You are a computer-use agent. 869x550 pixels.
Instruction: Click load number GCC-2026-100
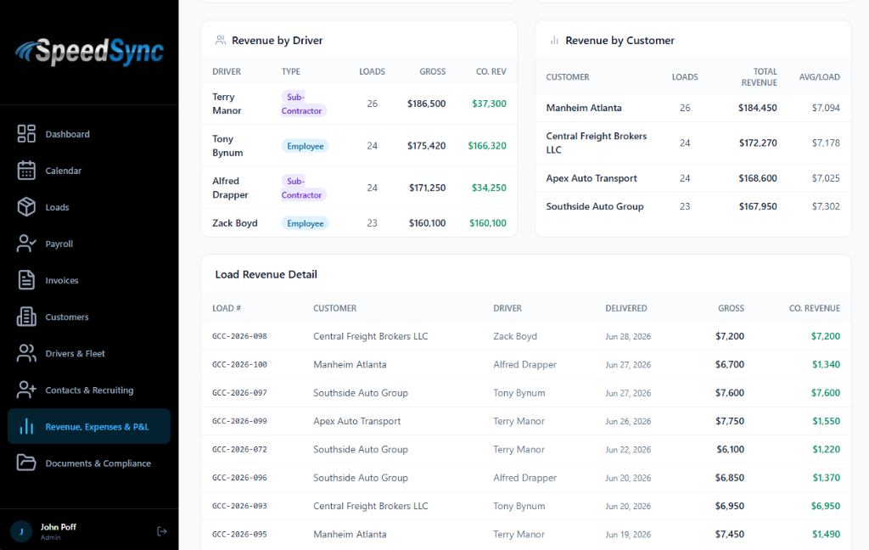[239, 365]
